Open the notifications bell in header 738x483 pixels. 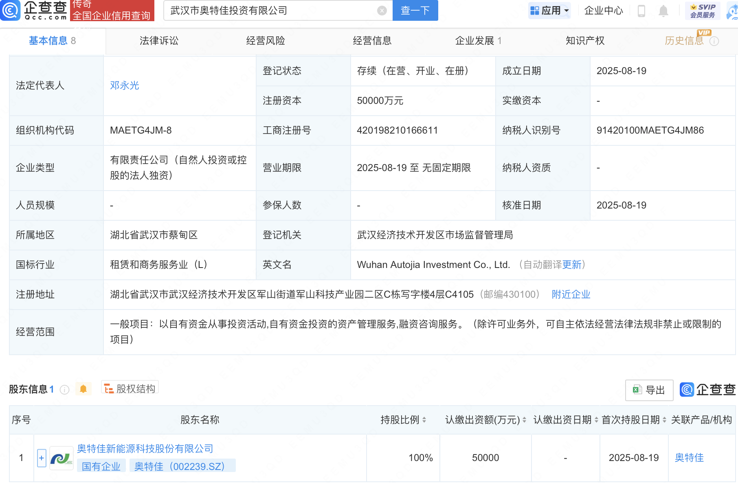[x=663, y=11]
